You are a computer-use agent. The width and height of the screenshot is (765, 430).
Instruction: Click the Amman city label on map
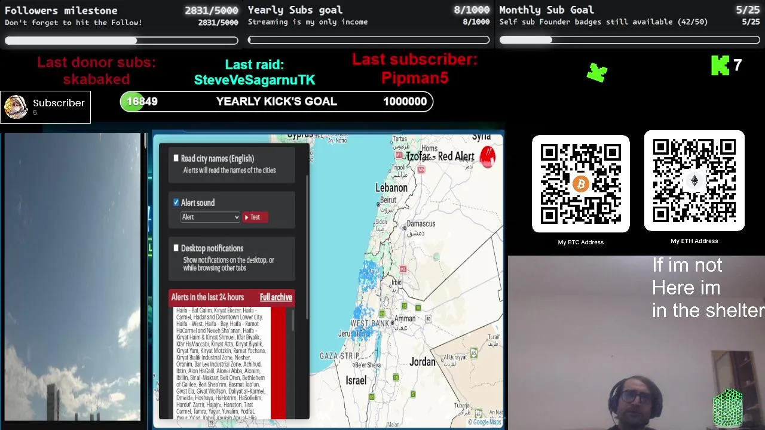[x=405, y=319]
